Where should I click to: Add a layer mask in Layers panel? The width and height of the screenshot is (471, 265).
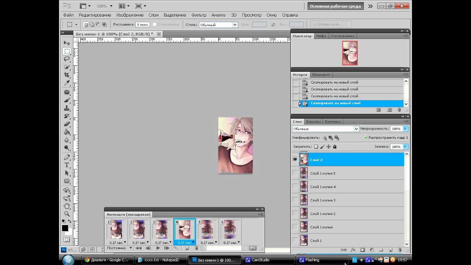pyautogui.click(x=362, y=250)
